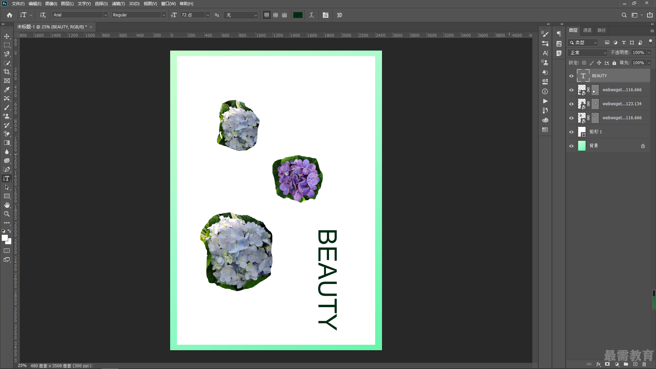Toggle lock image pixels brush icon
656x369 pixels.
[591, 63]
